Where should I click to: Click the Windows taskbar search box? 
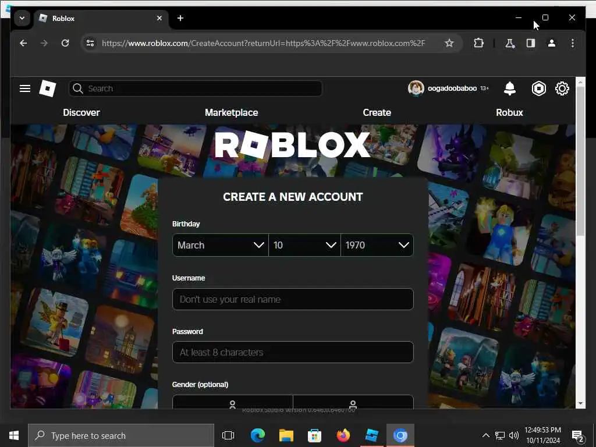point(121,435)
